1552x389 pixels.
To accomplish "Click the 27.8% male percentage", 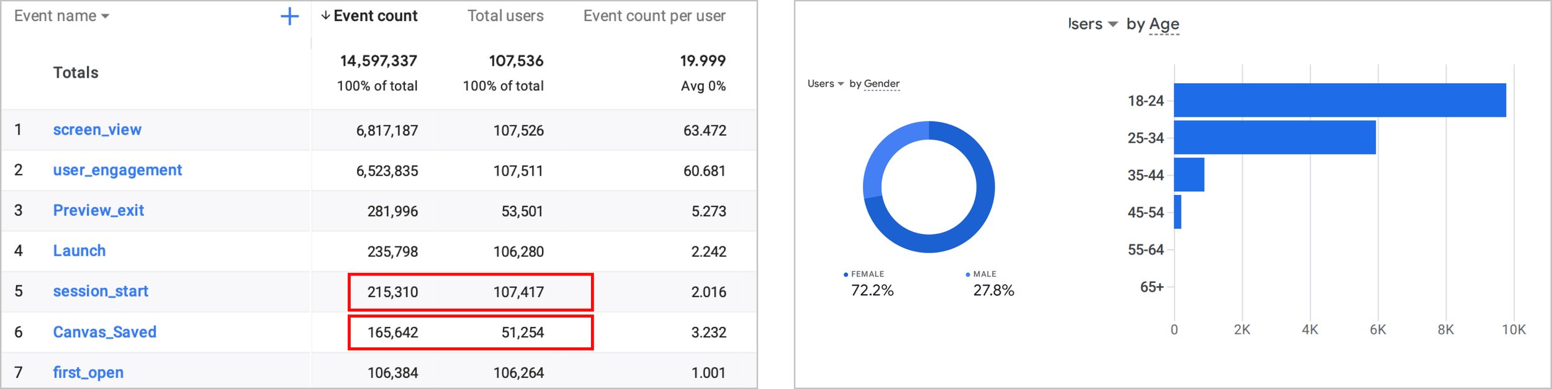I will click(x=993, y=290).
